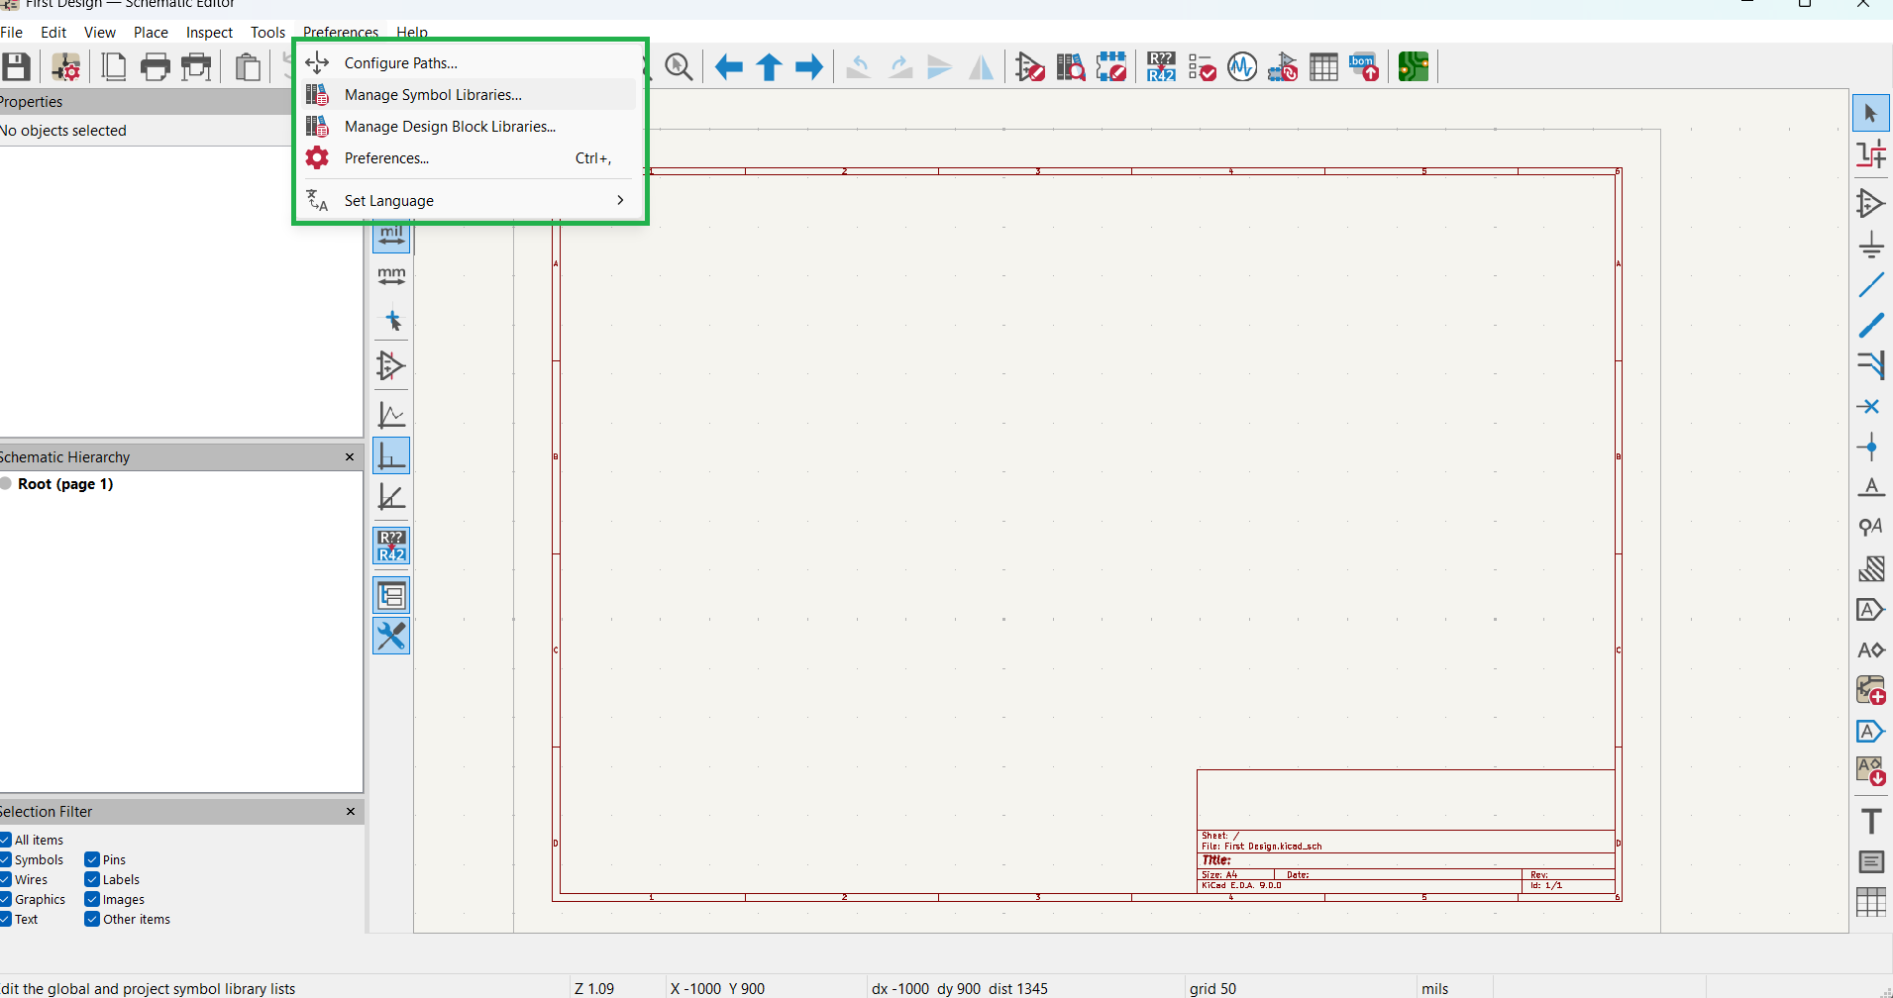Close the Selection Filter panel
Image resolution: width=1893 pixels, height=998 pixels.
click(350, 811)
